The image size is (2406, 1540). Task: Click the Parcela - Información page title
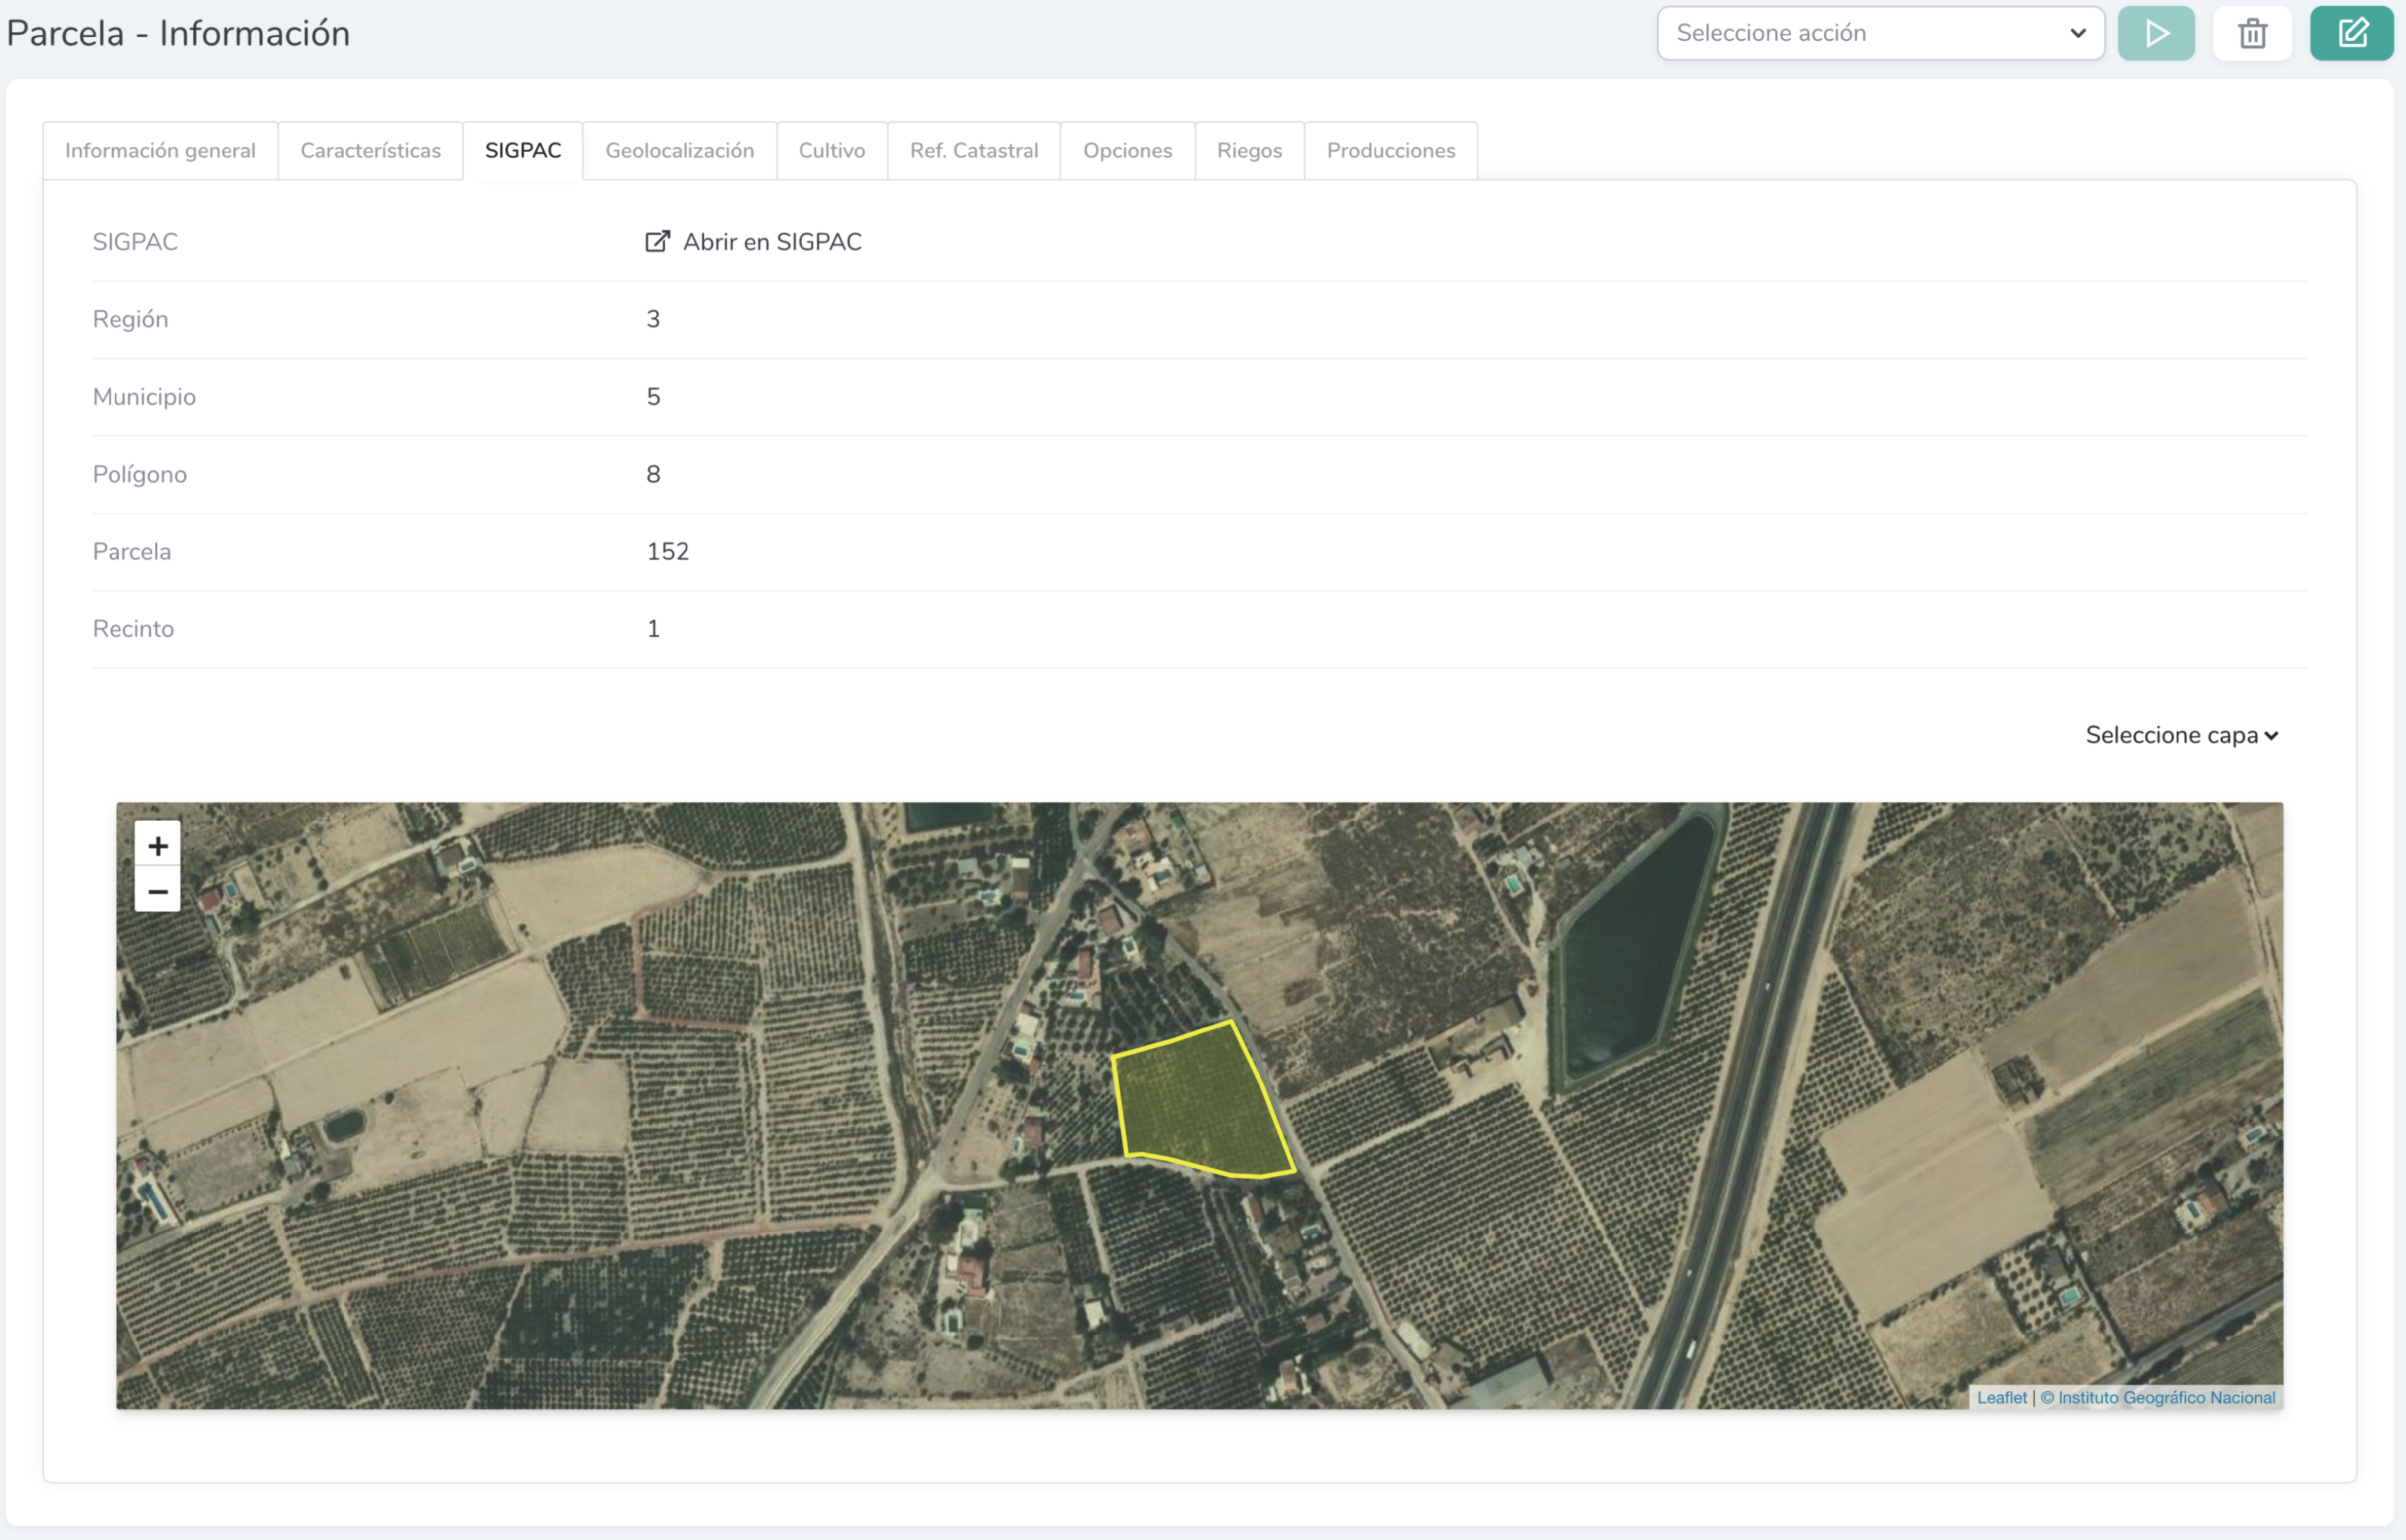click(x=178, y=33)
